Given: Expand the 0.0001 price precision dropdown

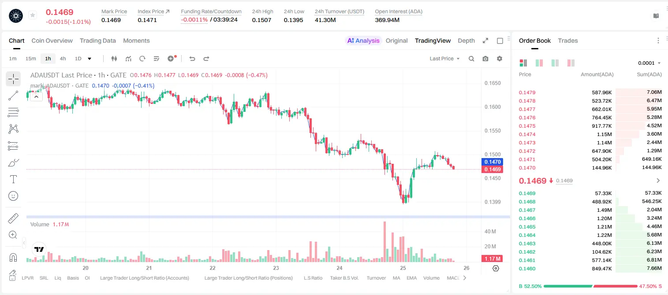Looking at the screenshot, I should (649, 63).
